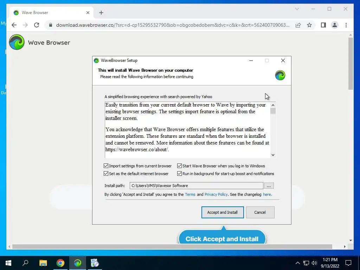Share this page using the share icon
Image resolution: width=360 pixels, height=270 pixels.
(298, 25)
